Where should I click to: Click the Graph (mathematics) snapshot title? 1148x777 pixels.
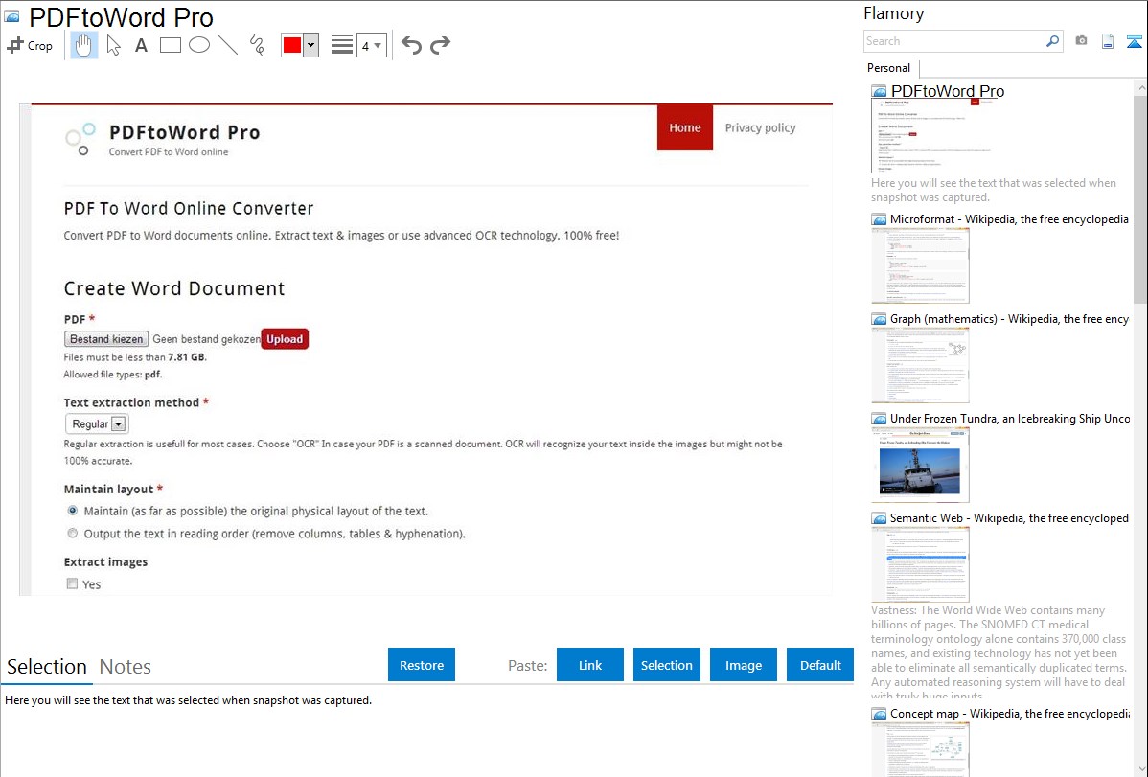coord(1009,319)
